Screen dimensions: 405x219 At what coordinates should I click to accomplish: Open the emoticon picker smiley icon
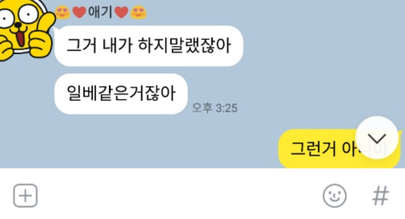pos(335,196)
